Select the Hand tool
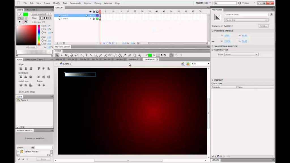290x163 pixels. [135, 55]
